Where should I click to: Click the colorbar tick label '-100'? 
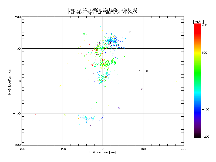coord(205,110)
